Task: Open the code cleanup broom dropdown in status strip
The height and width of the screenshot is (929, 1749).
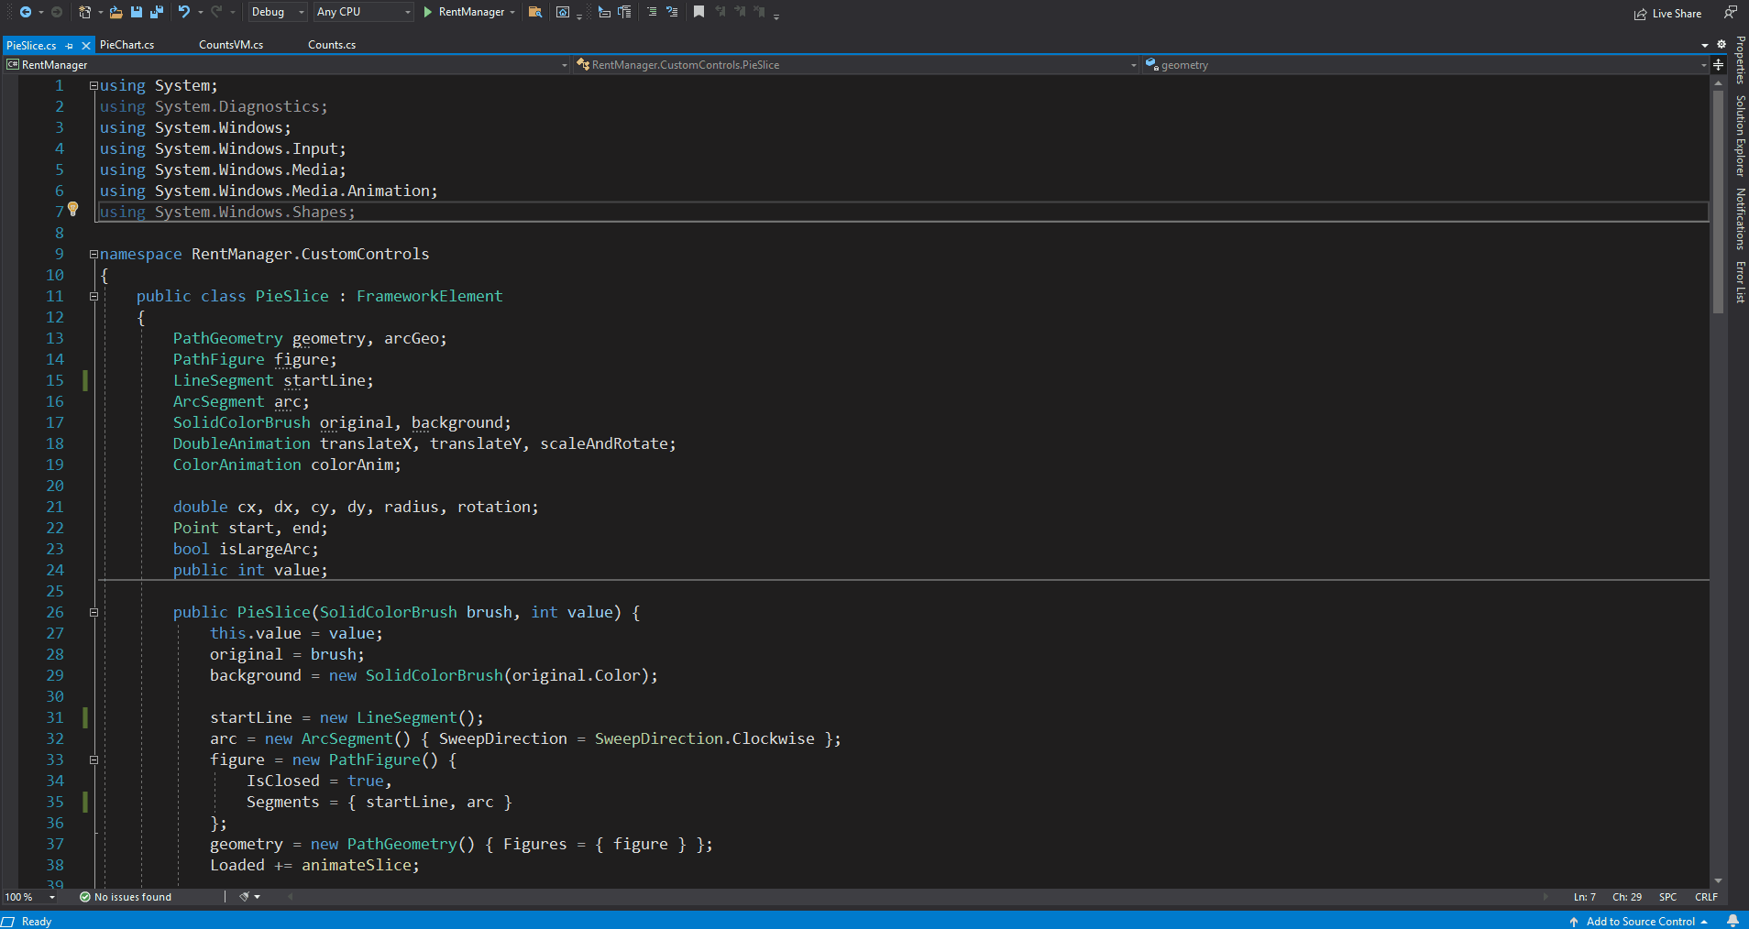Action: tap(258, 897)
